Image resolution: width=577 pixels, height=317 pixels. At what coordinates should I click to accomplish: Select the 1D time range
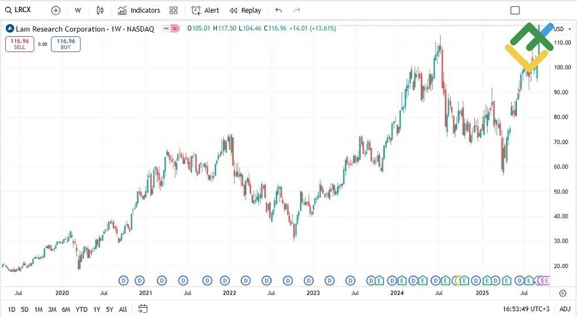(12, 310)
